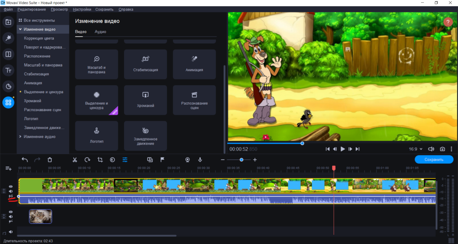
Task: Play the video preview
Action: (x=343, y=149)
